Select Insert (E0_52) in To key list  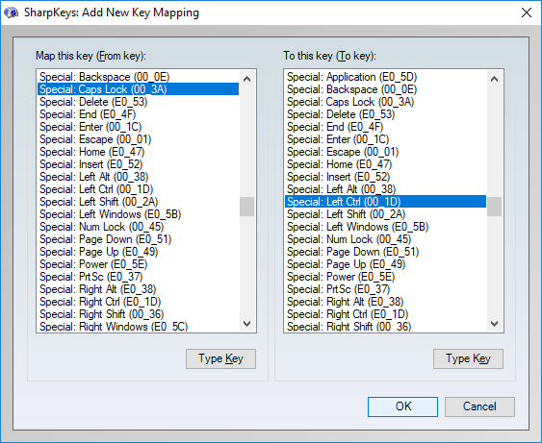pos(385,177)
